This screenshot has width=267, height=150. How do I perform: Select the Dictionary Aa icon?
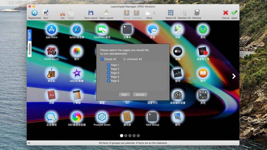click(x=52, y=95)
